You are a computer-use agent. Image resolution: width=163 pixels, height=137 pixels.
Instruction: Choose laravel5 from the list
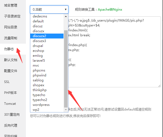pyautogui.click(x=47, y=61)
